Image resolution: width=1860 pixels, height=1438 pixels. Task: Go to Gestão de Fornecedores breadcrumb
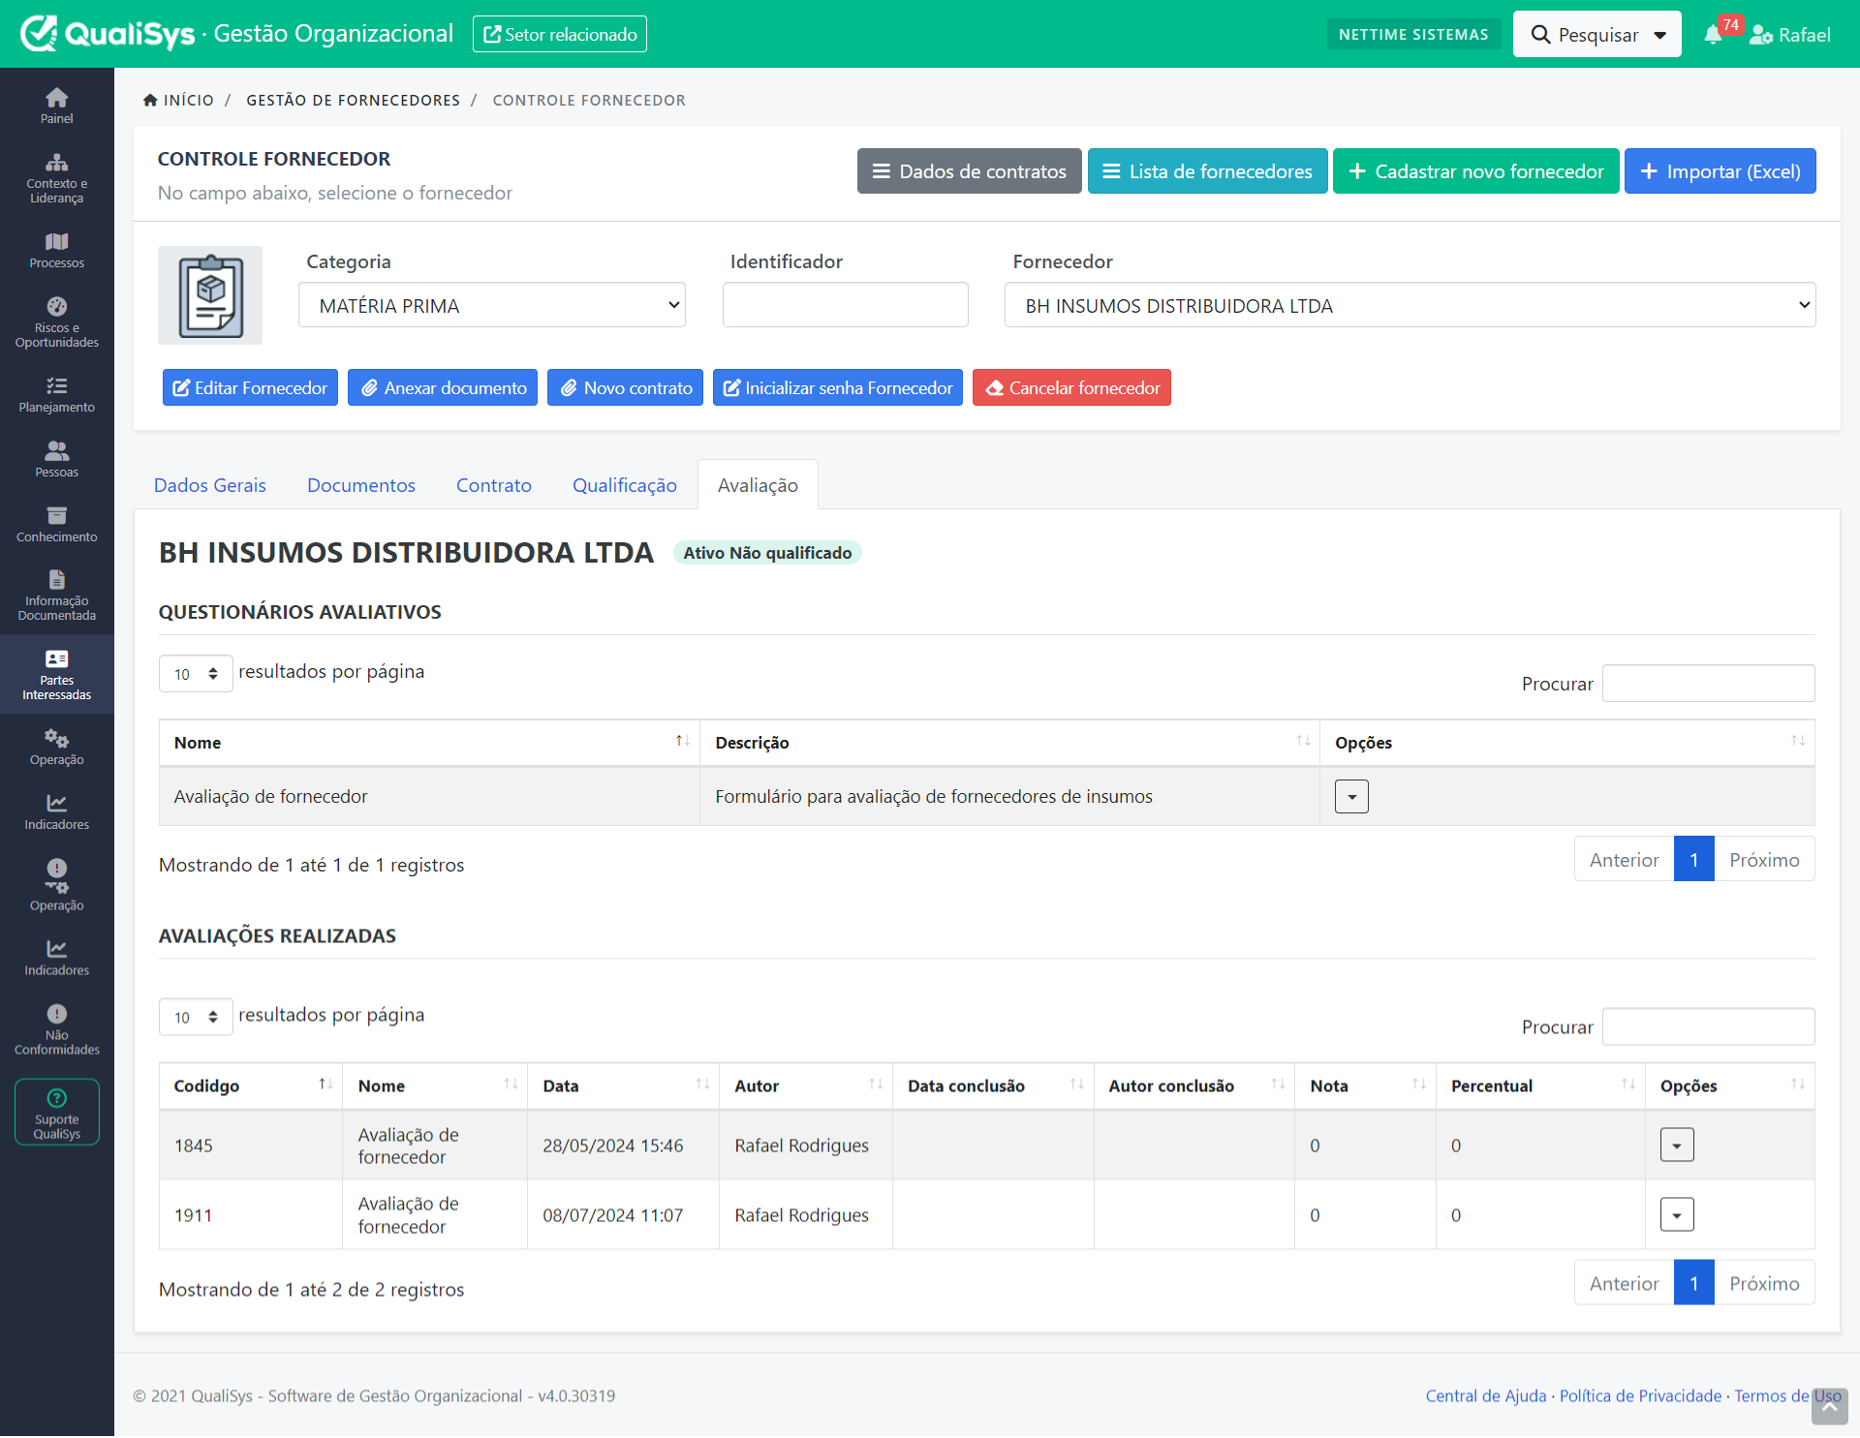pos(354,100)
